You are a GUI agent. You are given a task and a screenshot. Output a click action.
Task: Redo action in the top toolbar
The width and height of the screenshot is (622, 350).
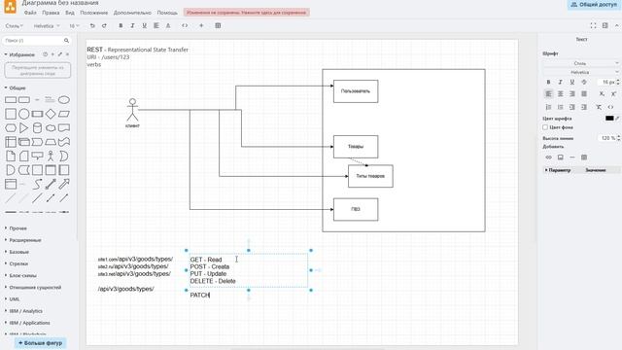coord(104,26)
